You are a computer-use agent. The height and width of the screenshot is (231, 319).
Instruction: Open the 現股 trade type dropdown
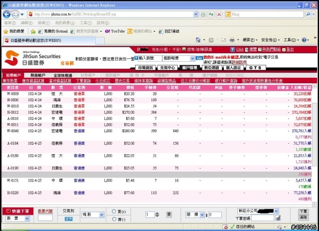(x=93, y=215)
